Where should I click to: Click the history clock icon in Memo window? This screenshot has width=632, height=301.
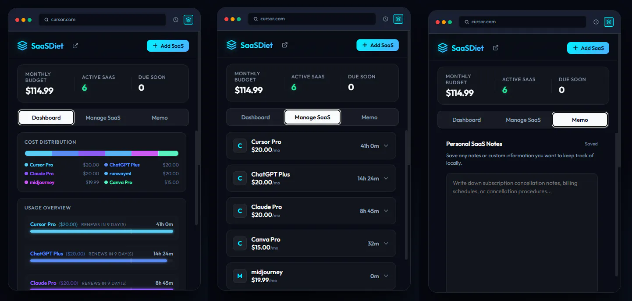click(596, 22)
